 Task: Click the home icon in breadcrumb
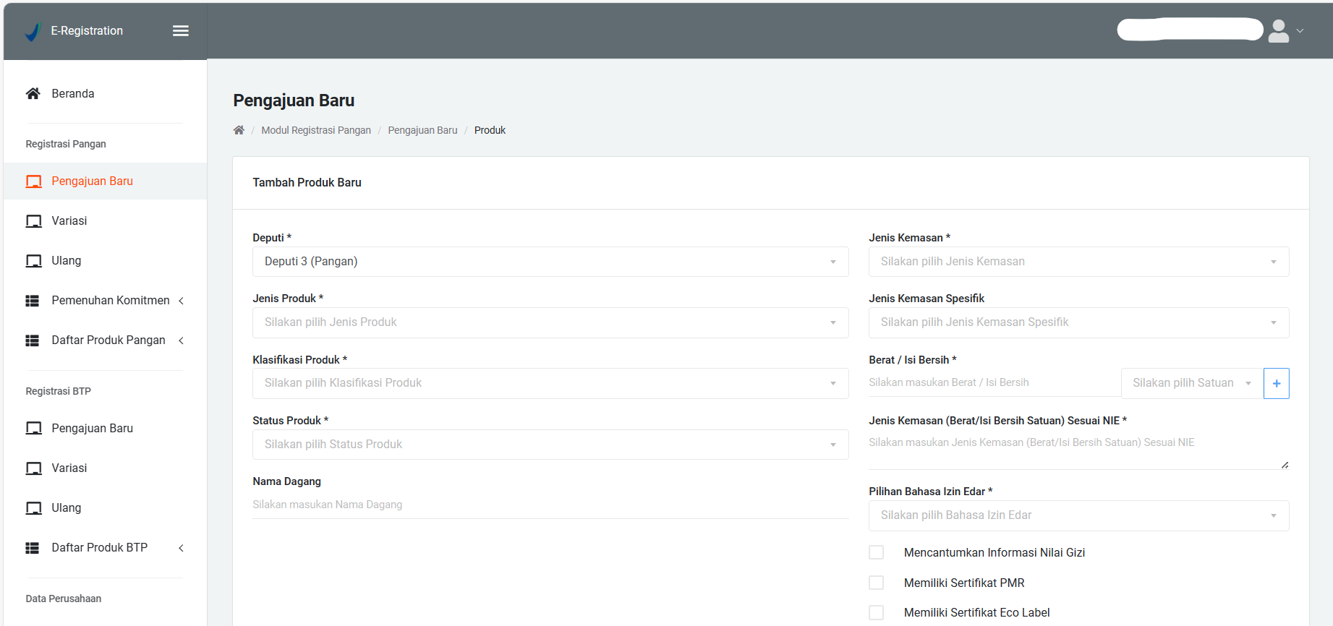[239, 130]
